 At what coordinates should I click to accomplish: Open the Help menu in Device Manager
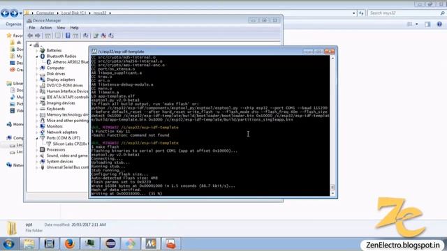coord(74,28)
